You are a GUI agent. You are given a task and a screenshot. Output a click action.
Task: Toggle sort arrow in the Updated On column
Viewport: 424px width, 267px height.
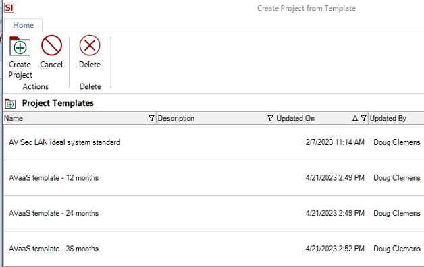[x=355, y=118]
